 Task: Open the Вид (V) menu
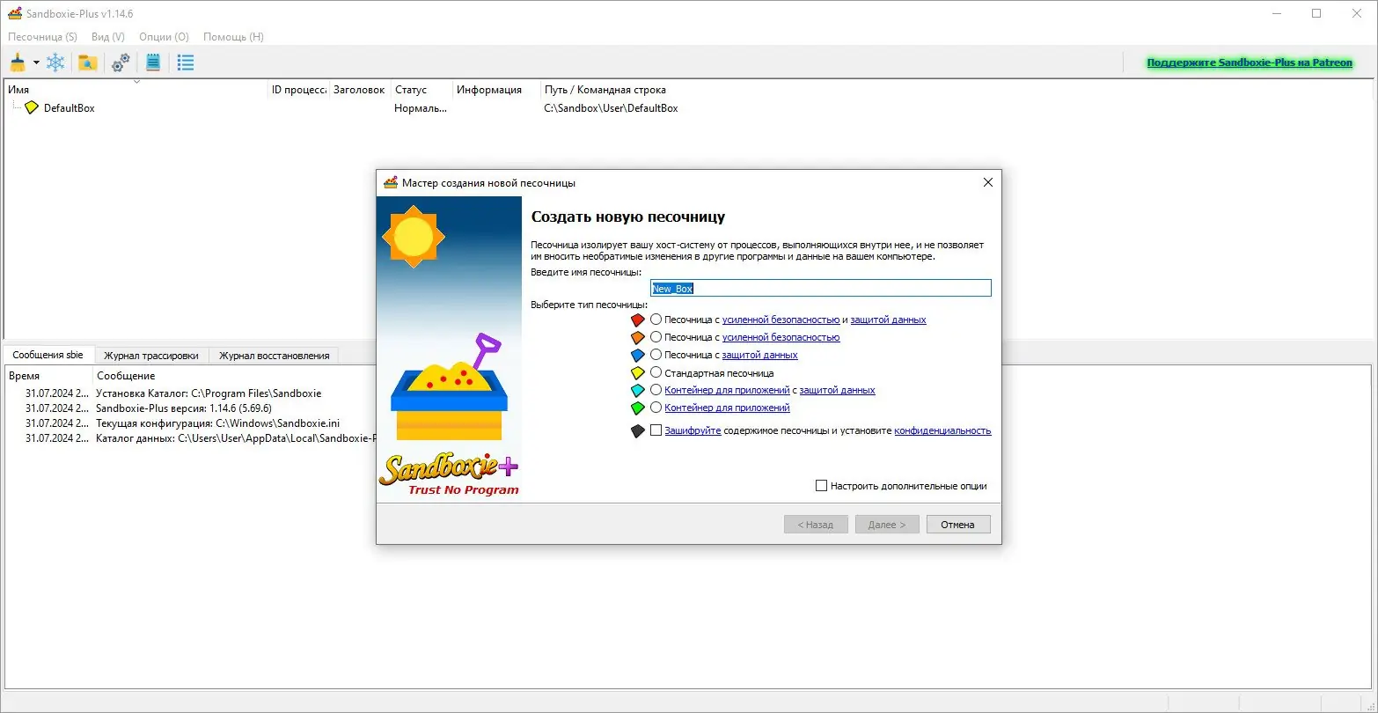[x=108, y=37]
